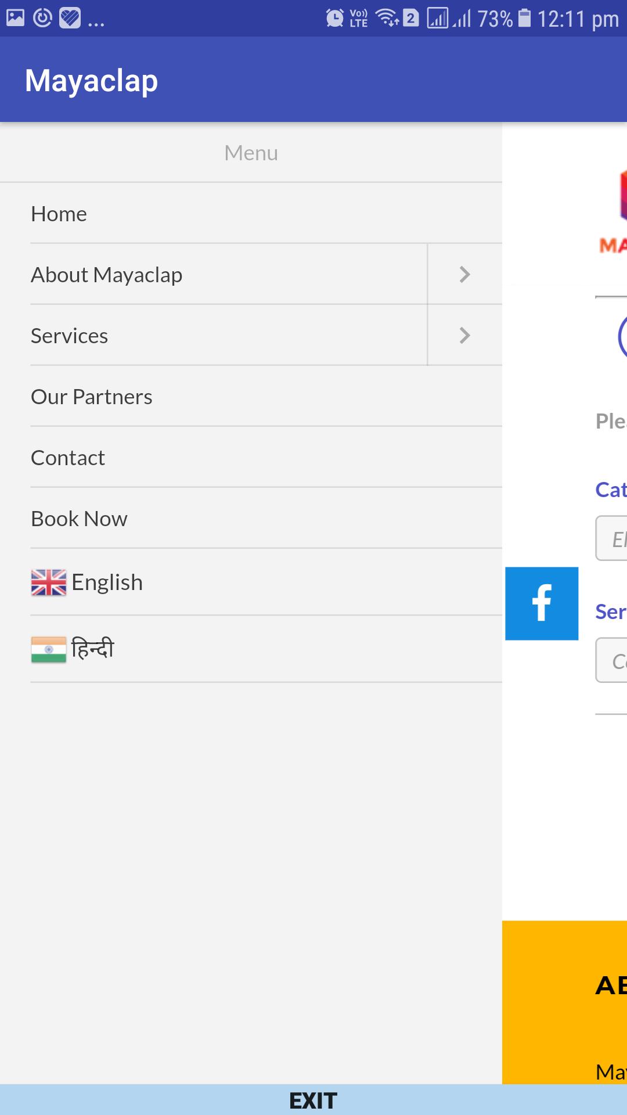This screenshot has height=1115, width=627.
Task: Tap the gallery notification icon in status bar
Action: point(16,18)
